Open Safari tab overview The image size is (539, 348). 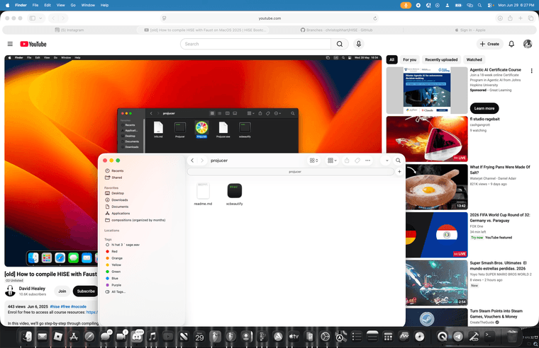pyautogui.click(x=530, y=18)
